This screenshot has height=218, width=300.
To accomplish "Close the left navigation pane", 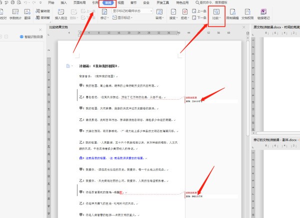I will (40, 30).
